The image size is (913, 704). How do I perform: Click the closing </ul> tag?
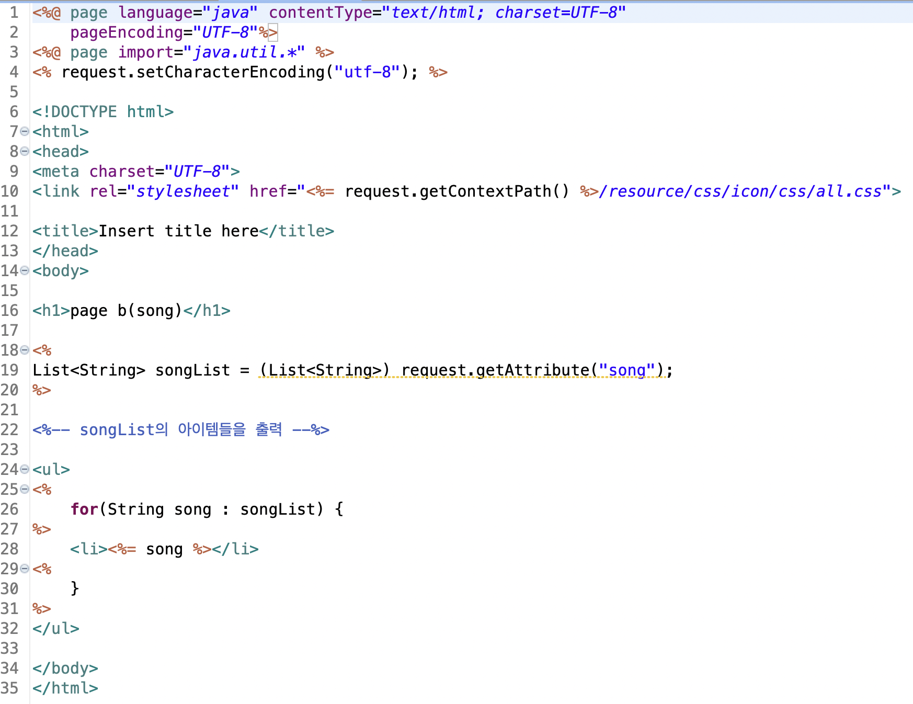click(x=56, y=629)
